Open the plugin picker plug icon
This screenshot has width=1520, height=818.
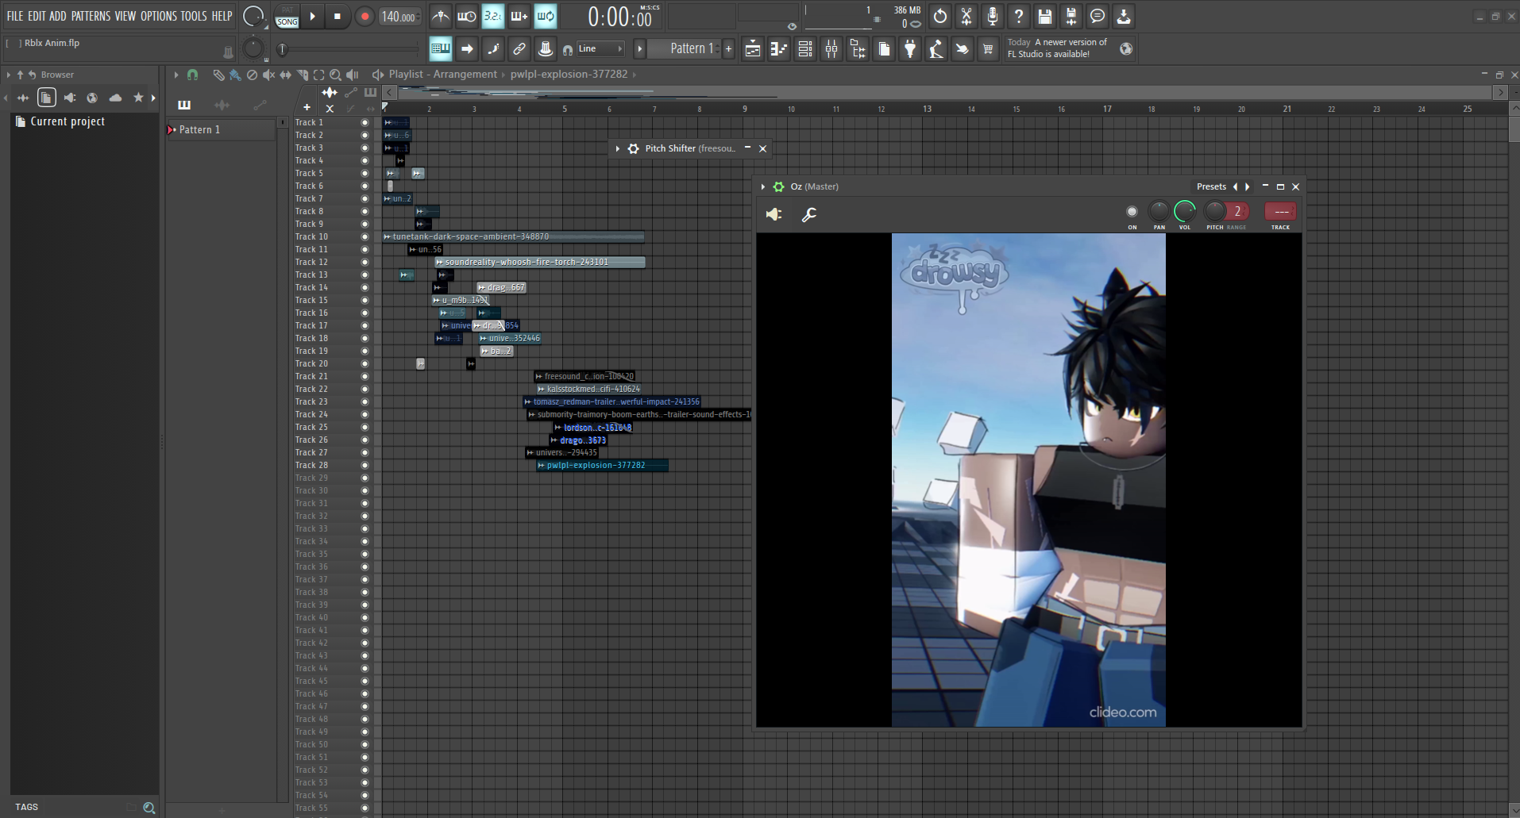click(910, 49)
